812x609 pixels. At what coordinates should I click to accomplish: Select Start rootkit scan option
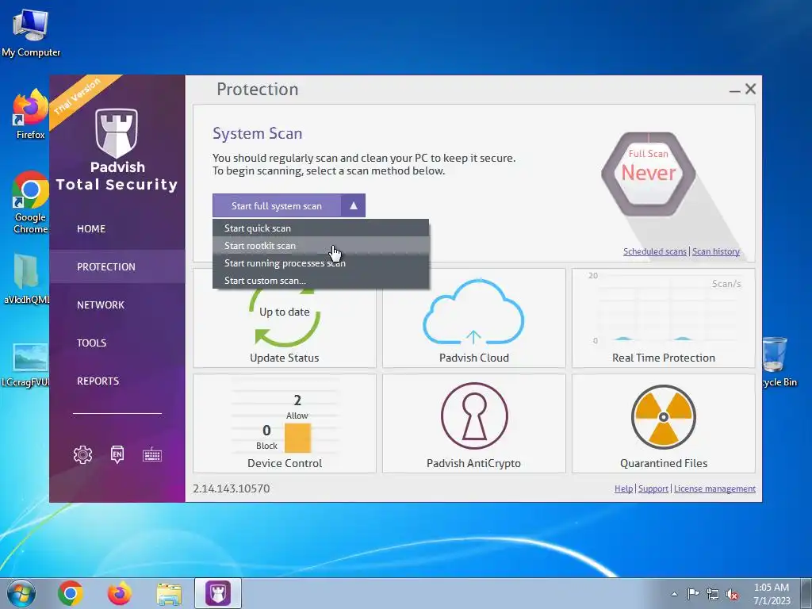[320, 246]
